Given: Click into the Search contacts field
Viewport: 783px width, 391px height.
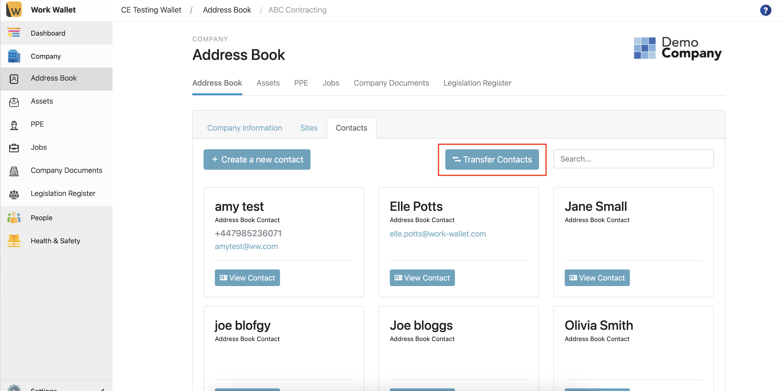Looking at the screenshot, I should click(x=633, y=159).
